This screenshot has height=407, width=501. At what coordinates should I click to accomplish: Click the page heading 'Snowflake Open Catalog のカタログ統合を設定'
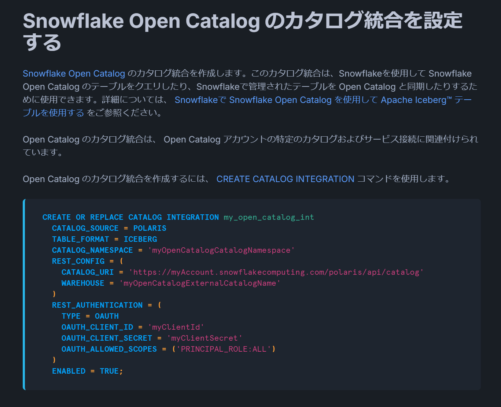243,21
